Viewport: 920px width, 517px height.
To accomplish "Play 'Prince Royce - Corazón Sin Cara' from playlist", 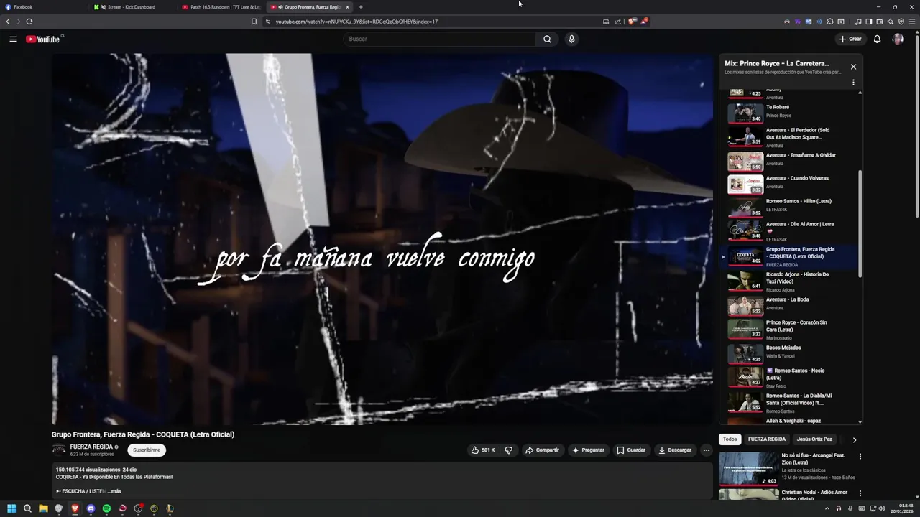I will pyautogui.click(x=791, y=329).
